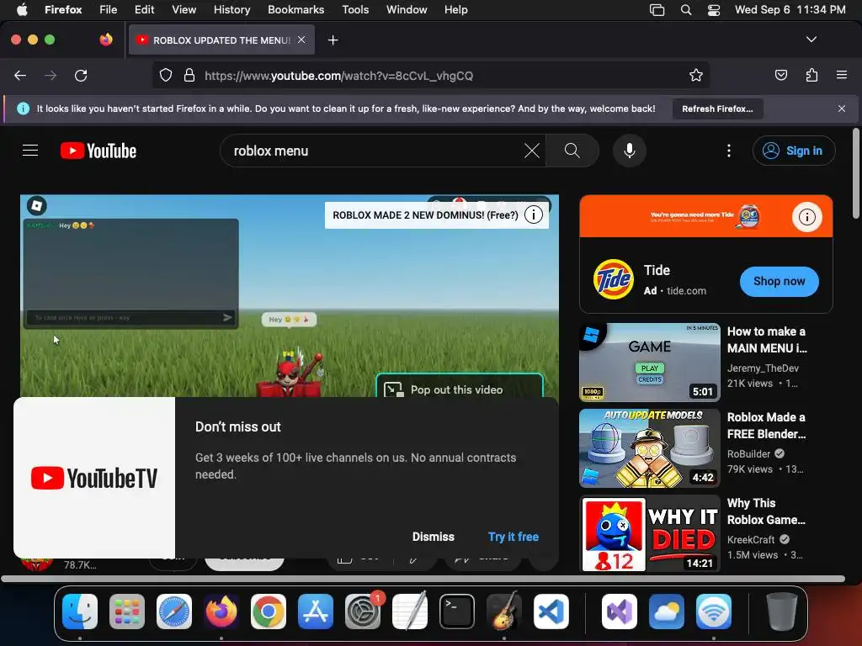862x646 pixels.
Task: Open Roblox Made a FREE Blender thumbnail
Action: (649, 447)
